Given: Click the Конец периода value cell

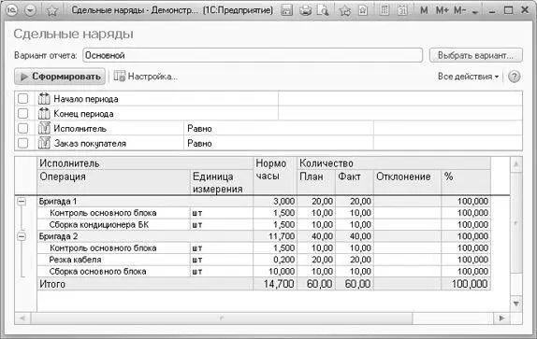Looking at the screenshot, I should pyautogui.click(x=400, y=113).
